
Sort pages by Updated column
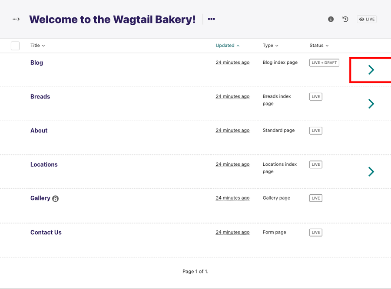tap(228, 46)
